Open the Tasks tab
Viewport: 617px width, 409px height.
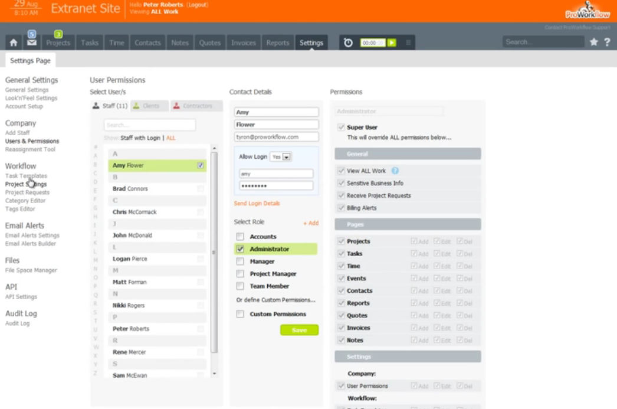90,43
